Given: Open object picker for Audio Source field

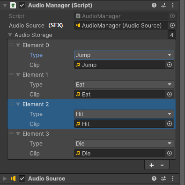Looking at the screenshot, I should (172, 25).
